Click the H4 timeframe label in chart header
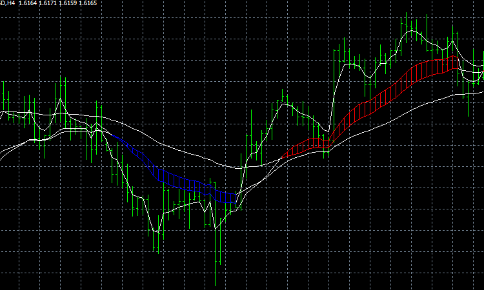 [11, 3]
